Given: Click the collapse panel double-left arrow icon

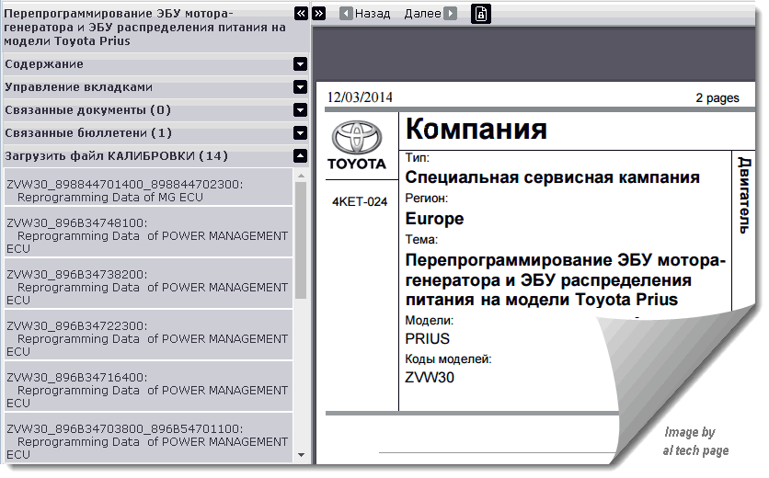Looking at the screenshot, I should pos(300,14).
